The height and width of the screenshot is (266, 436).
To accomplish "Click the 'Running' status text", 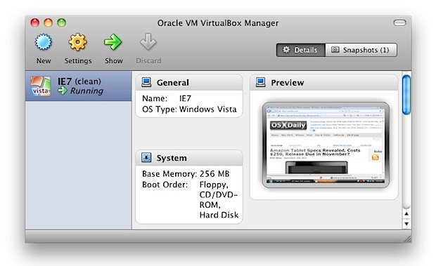I will pyautogui.click(x=86, y=91).
